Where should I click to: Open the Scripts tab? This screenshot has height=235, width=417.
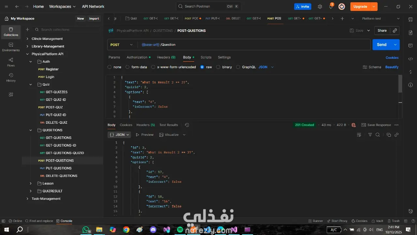[x=206, y=57]
